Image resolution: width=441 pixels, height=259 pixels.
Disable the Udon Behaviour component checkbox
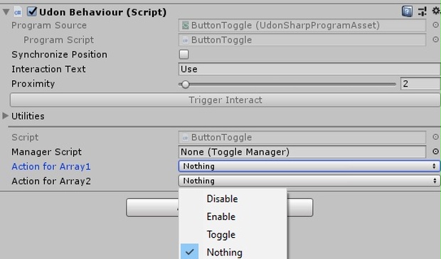click(32, 12)
